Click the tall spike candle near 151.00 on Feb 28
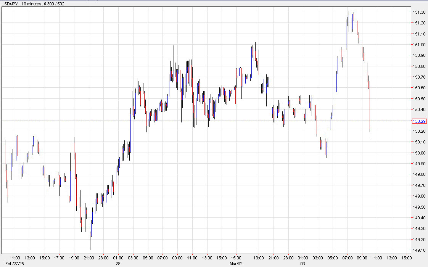The image size is (428, 267). click(x=174, y=61)
